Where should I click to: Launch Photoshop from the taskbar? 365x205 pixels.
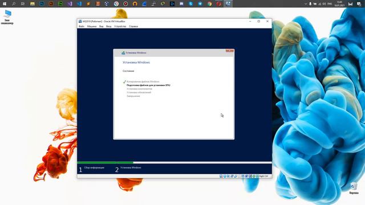tap(42, 4)
